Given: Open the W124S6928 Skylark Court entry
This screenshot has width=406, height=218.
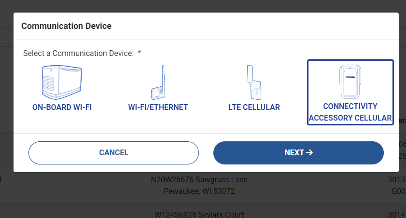Looking at the screenshot, I should [199, 214].
